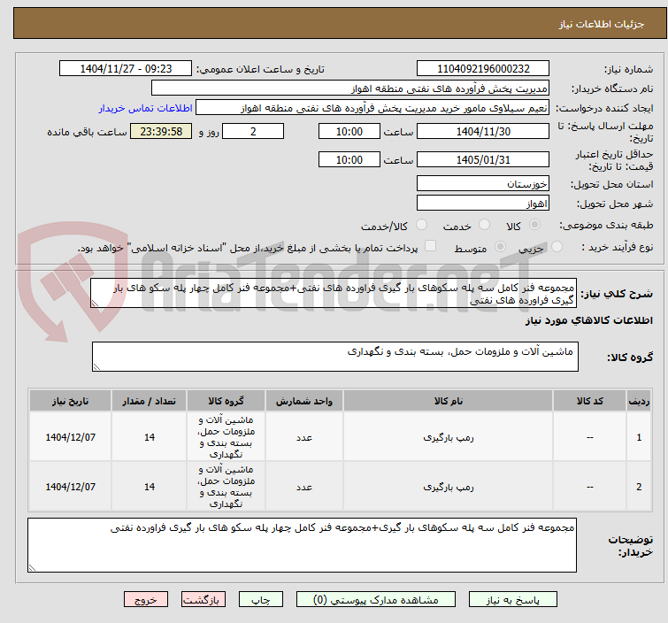Click the گروه کالا textarea
The height and width of the screenshot is (623, 668).
pos(334,357)
